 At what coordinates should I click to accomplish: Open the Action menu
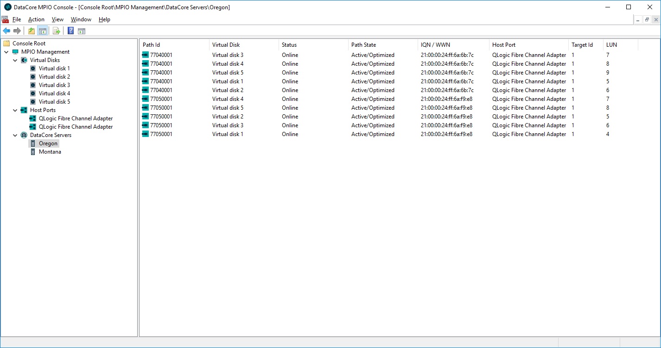tap(36, 19)
